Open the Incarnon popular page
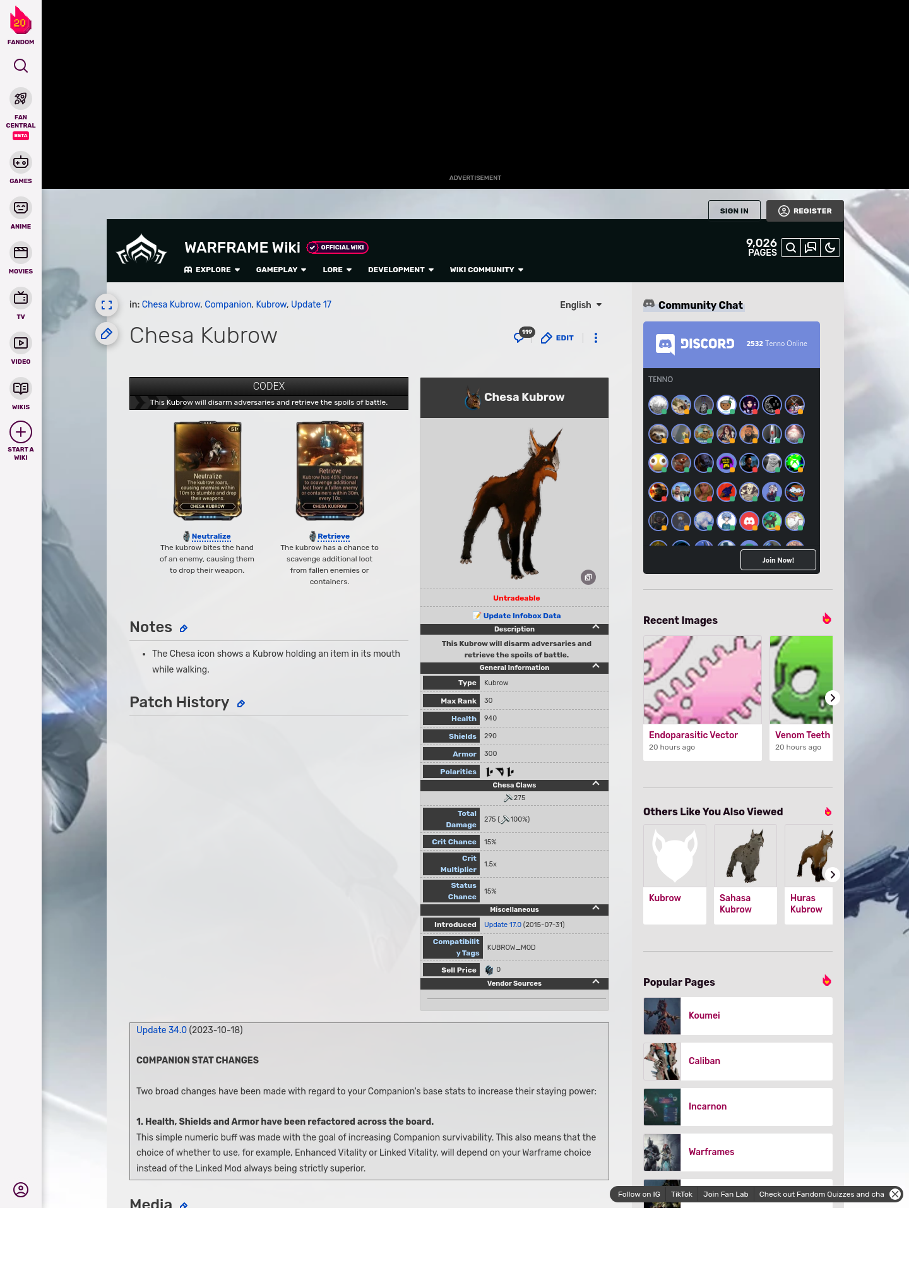The image size is (909, 1263). pos(738,1107)
